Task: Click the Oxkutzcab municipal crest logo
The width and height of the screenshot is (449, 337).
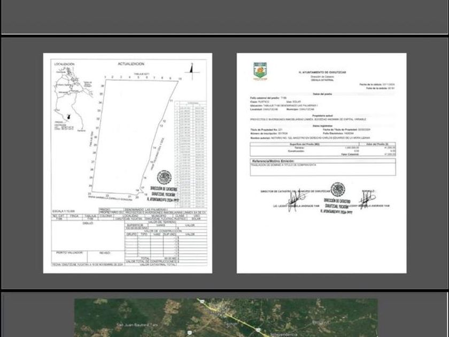Action: 260,71
